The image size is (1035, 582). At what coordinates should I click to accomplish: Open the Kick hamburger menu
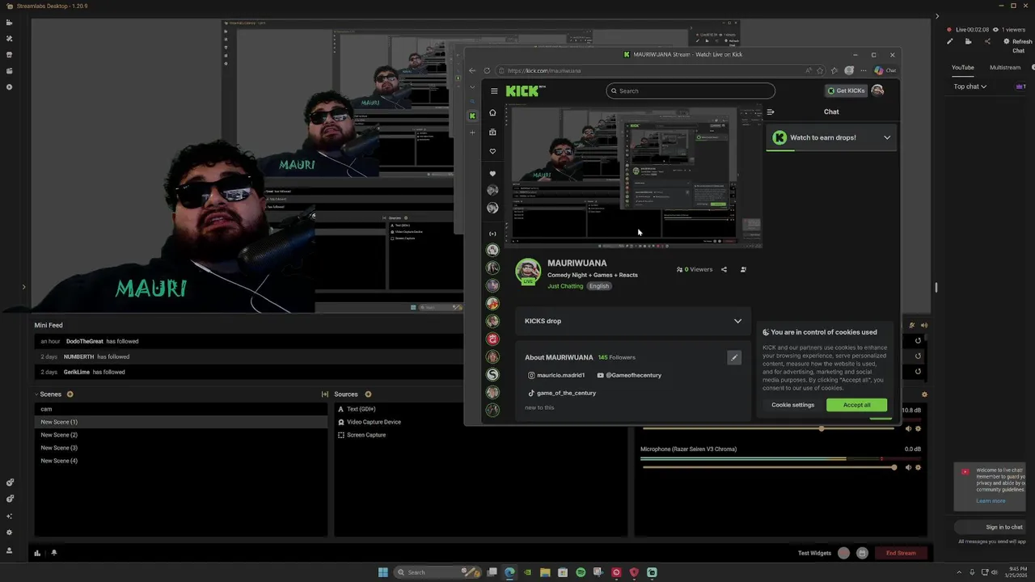tap(494, 91)
